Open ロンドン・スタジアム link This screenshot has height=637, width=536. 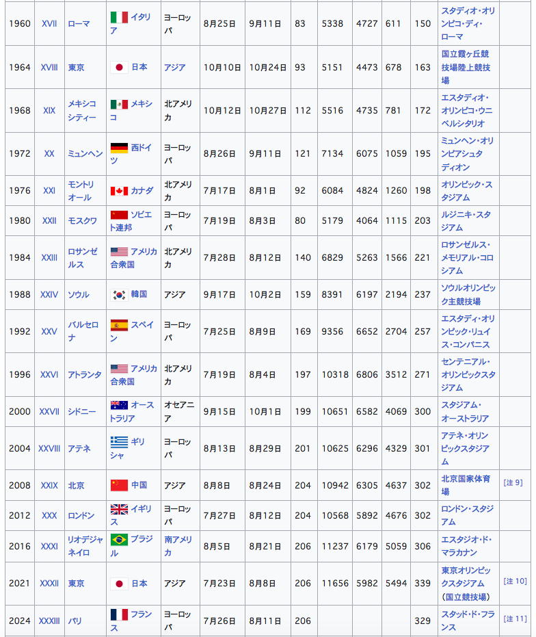[468, 515]
